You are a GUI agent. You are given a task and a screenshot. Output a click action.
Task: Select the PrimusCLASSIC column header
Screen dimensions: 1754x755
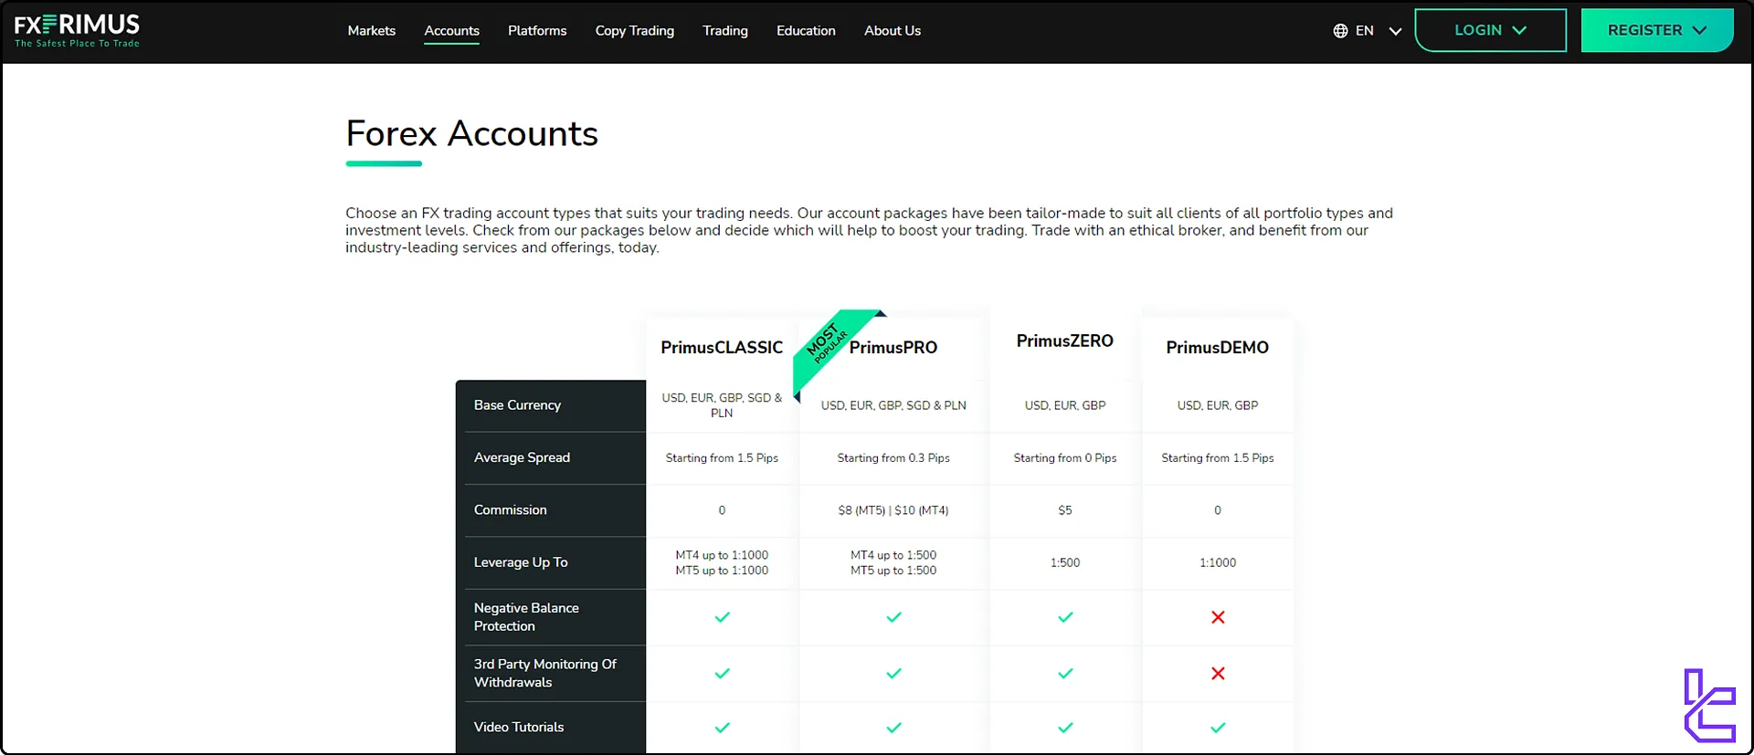pyautogui.click(x=722, y=347)
